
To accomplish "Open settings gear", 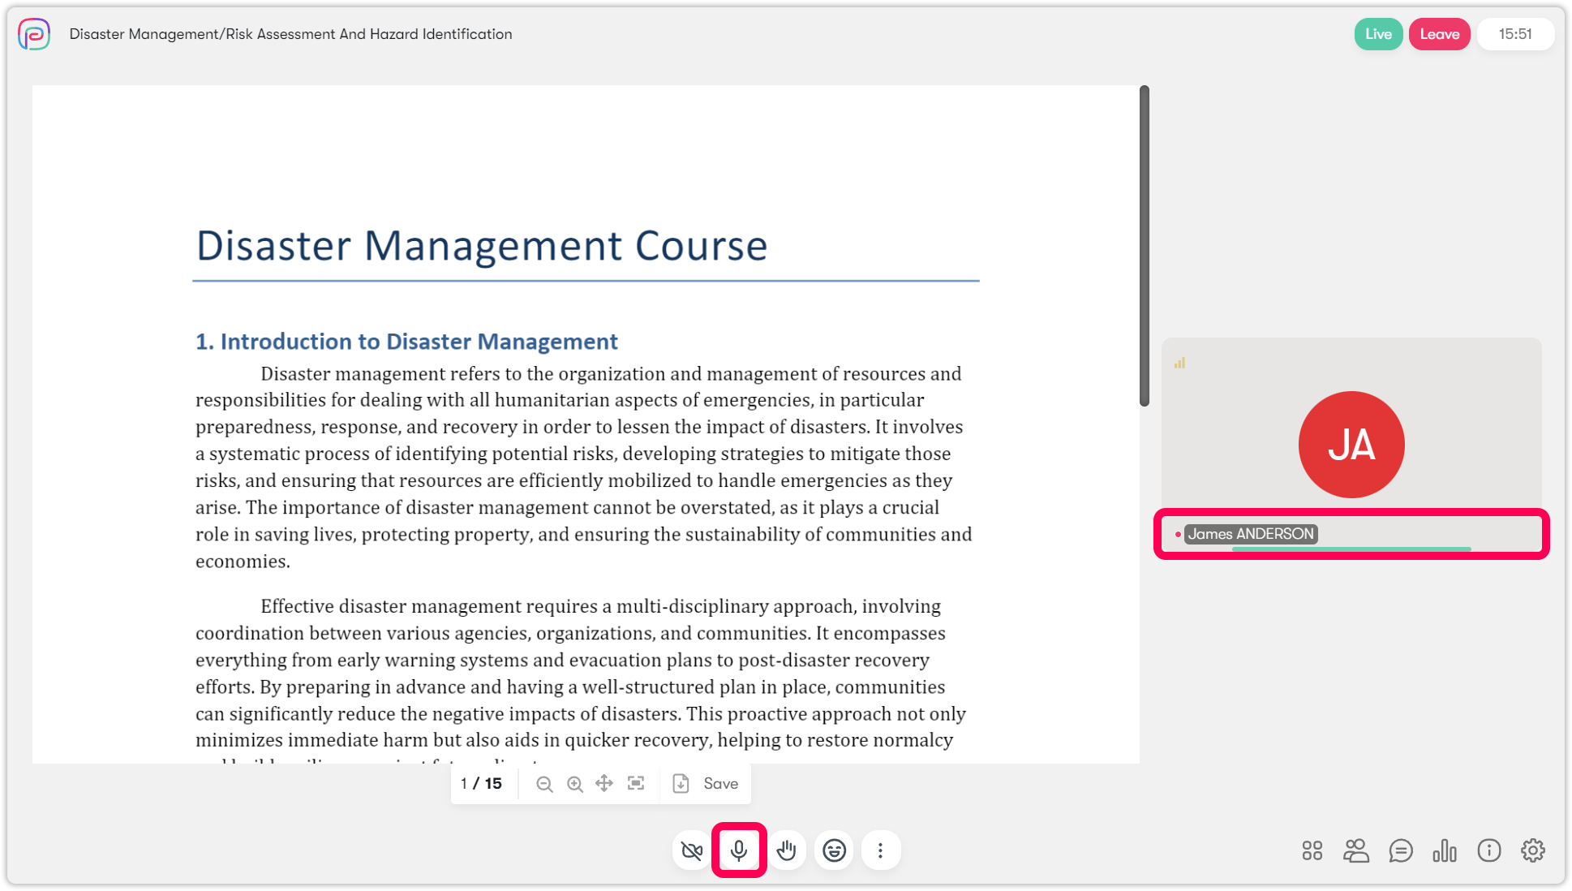I will (x=1532, y=850).
